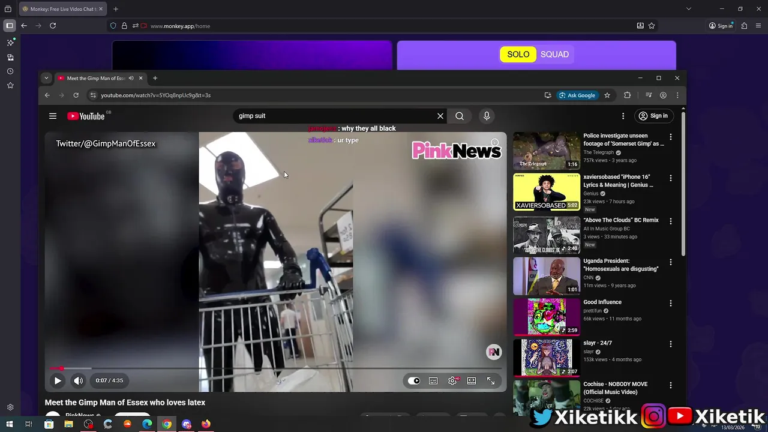Open Windows Start menu
The height and width of the screenshot is (432, 768).
(x=9, y=424)
